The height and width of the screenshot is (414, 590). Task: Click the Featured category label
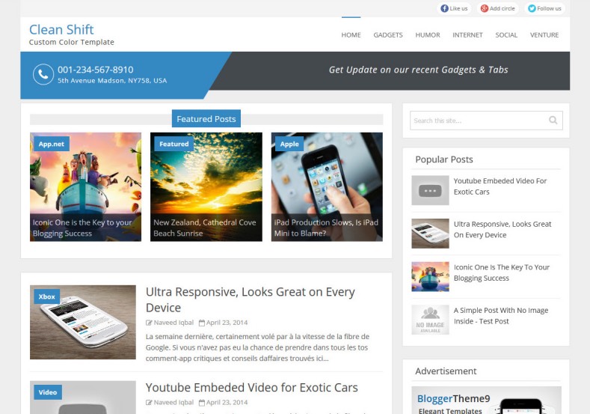[x=173, y=144]
